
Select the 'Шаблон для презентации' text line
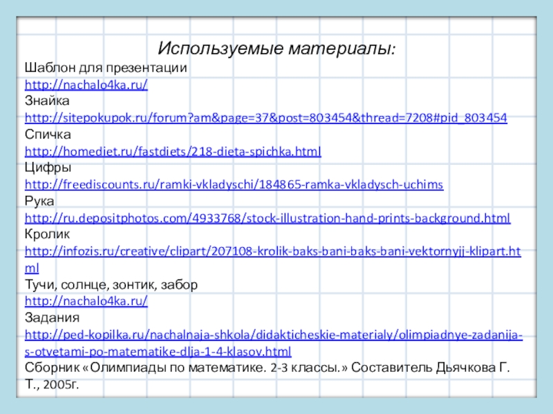pyautogui.click(x=106, y=68)
